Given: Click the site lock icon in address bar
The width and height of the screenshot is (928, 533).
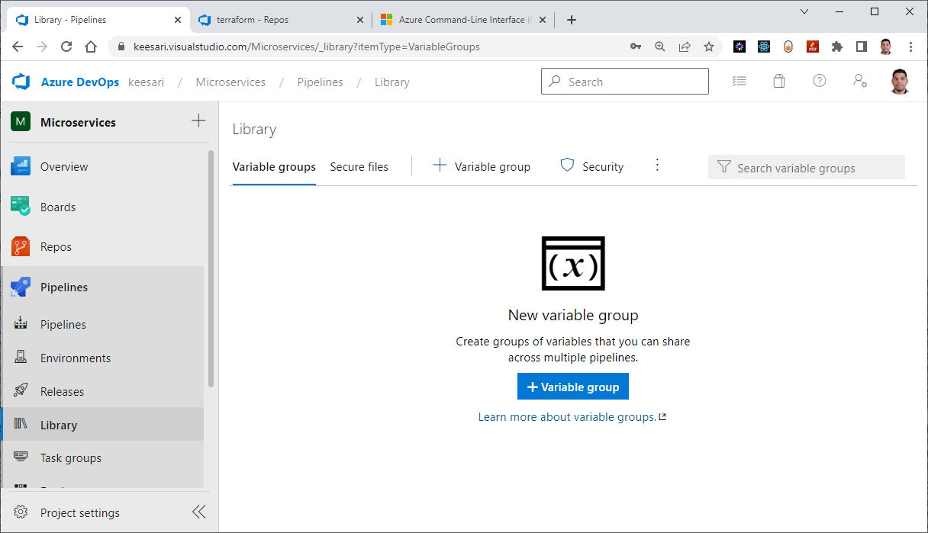Looking at the screenshot, I should [121, 47].
